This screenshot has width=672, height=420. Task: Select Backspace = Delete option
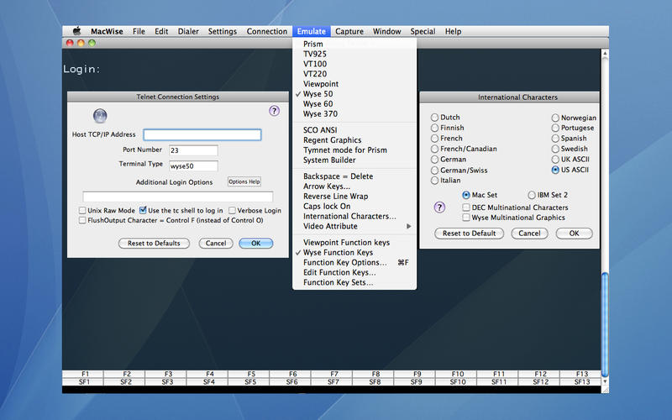354,176
